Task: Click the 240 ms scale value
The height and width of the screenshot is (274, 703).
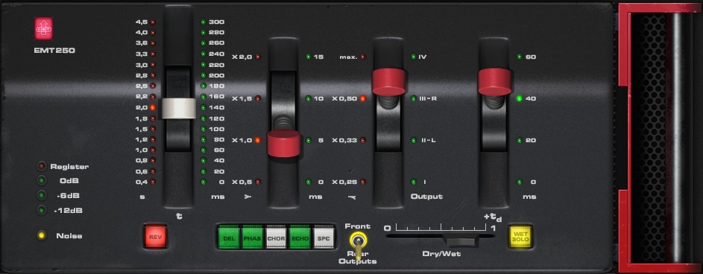Action: click(216, 54)
